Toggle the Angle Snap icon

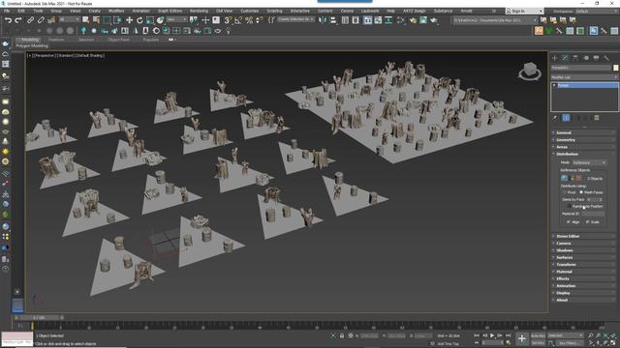[238, 19]
